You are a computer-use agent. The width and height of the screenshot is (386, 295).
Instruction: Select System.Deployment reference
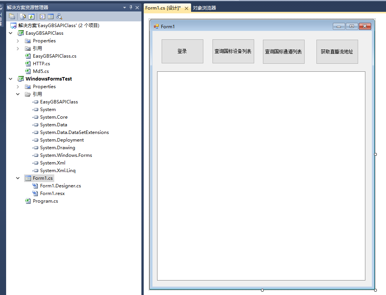[x=62, y=140]
